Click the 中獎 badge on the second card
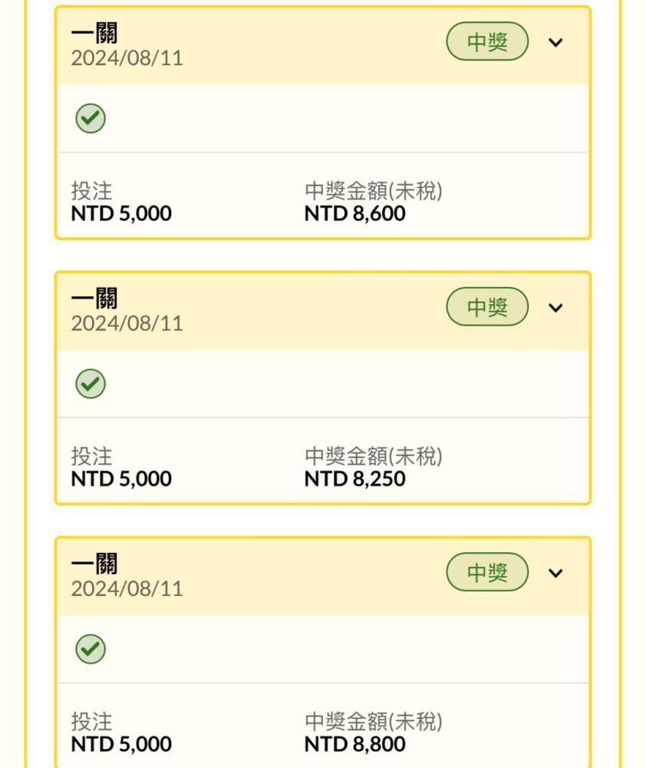 [487, 306]
